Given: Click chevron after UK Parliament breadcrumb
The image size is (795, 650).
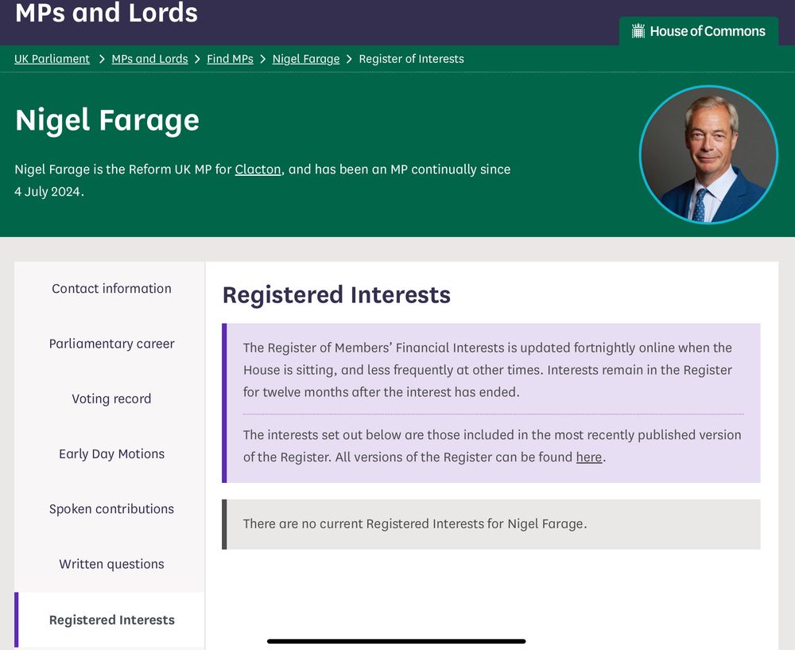Looking at the screenshot, I should [102, 60].
